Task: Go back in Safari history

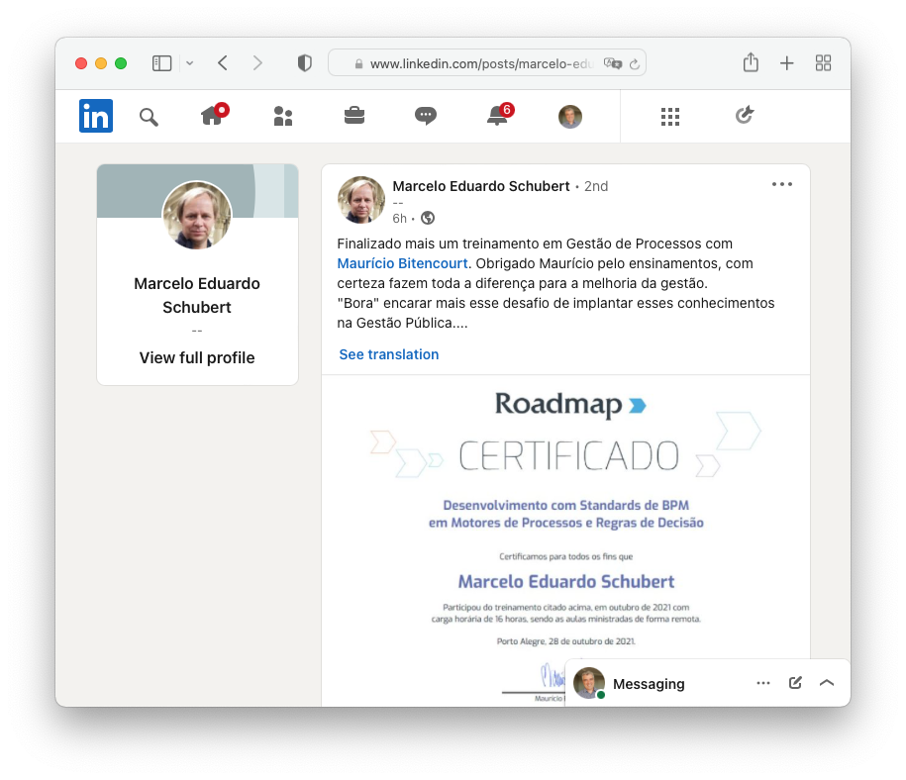Action: (x=223, y=63)
